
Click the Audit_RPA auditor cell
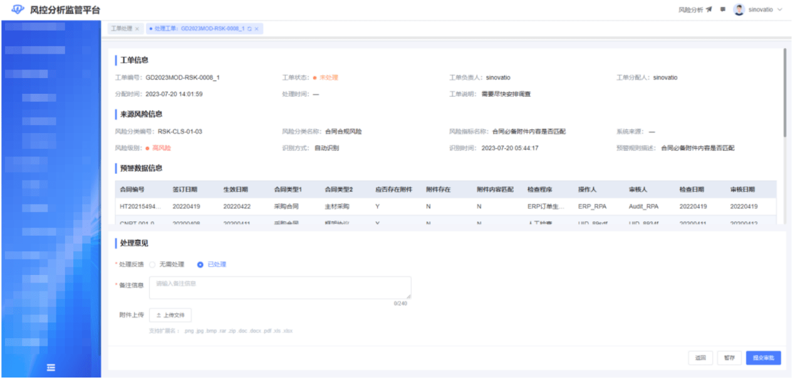pos(643,206)
